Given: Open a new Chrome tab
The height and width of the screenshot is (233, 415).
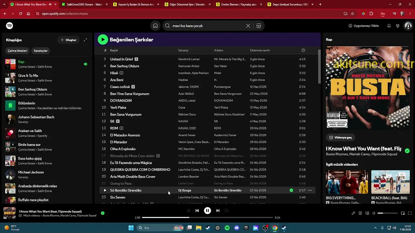Looking at the screenshot, I should [320, 5].
